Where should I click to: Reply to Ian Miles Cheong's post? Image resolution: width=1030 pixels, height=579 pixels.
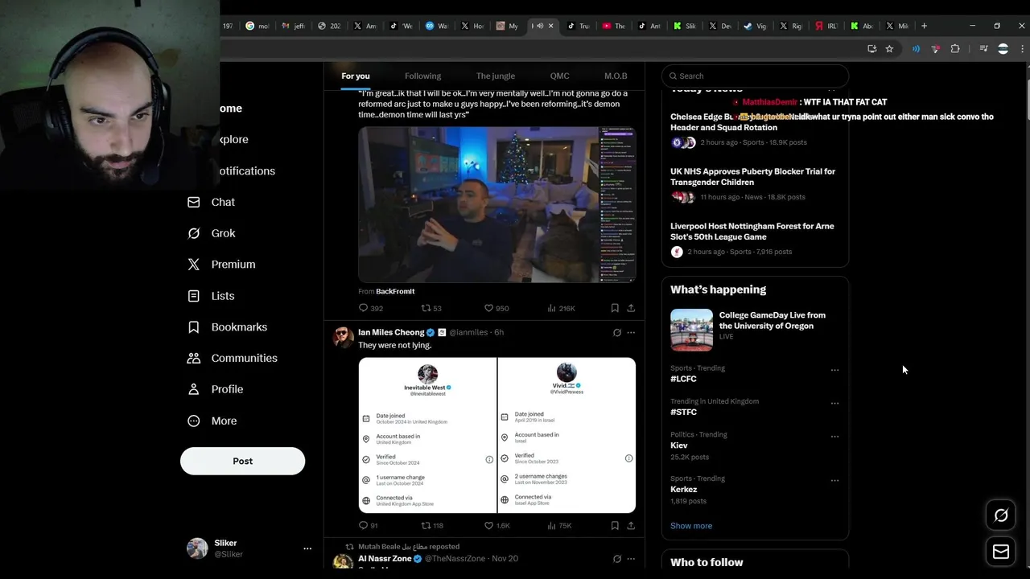368,525
